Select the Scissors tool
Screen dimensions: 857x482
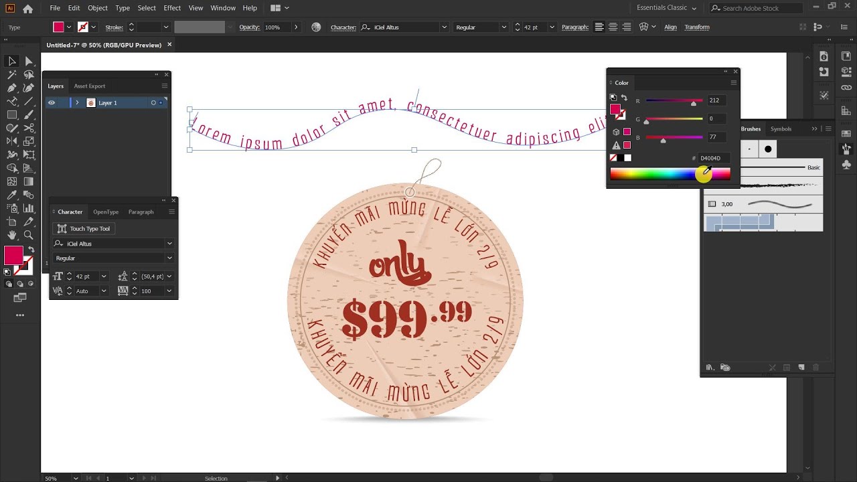pyautogui.click(x=29, y=128)
